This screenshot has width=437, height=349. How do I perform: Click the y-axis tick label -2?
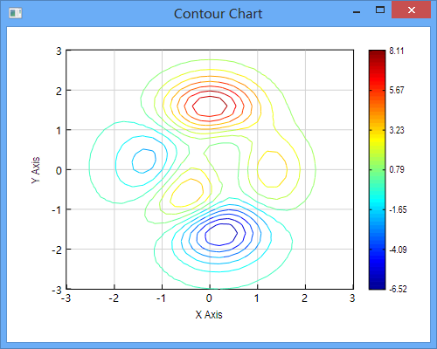tap(57, 250)
